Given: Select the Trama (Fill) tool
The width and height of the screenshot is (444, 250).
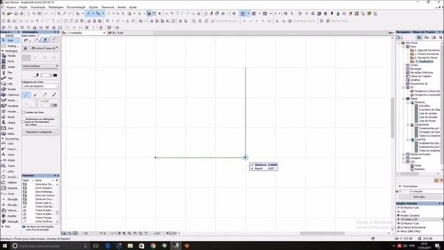Looking at the screenshot, I should click(10, 166).
